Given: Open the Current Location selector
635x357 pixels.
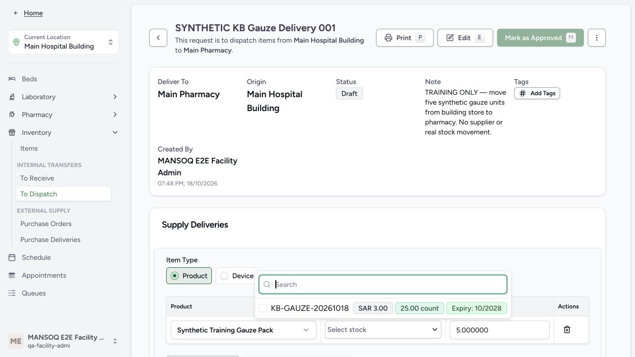Looking at the screenshot, I should [63, 42].
